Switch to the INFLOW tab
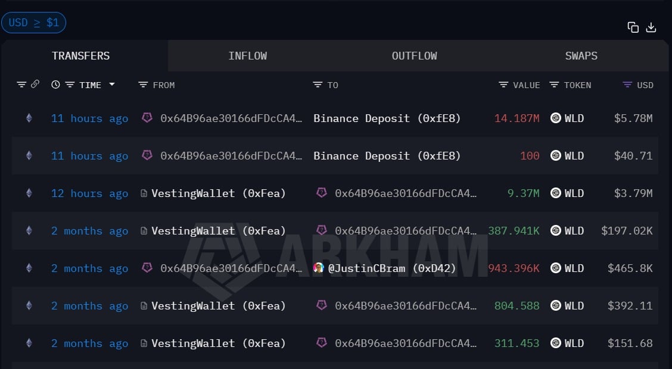This screenshot has width=672, height=369. coord(247,55)
